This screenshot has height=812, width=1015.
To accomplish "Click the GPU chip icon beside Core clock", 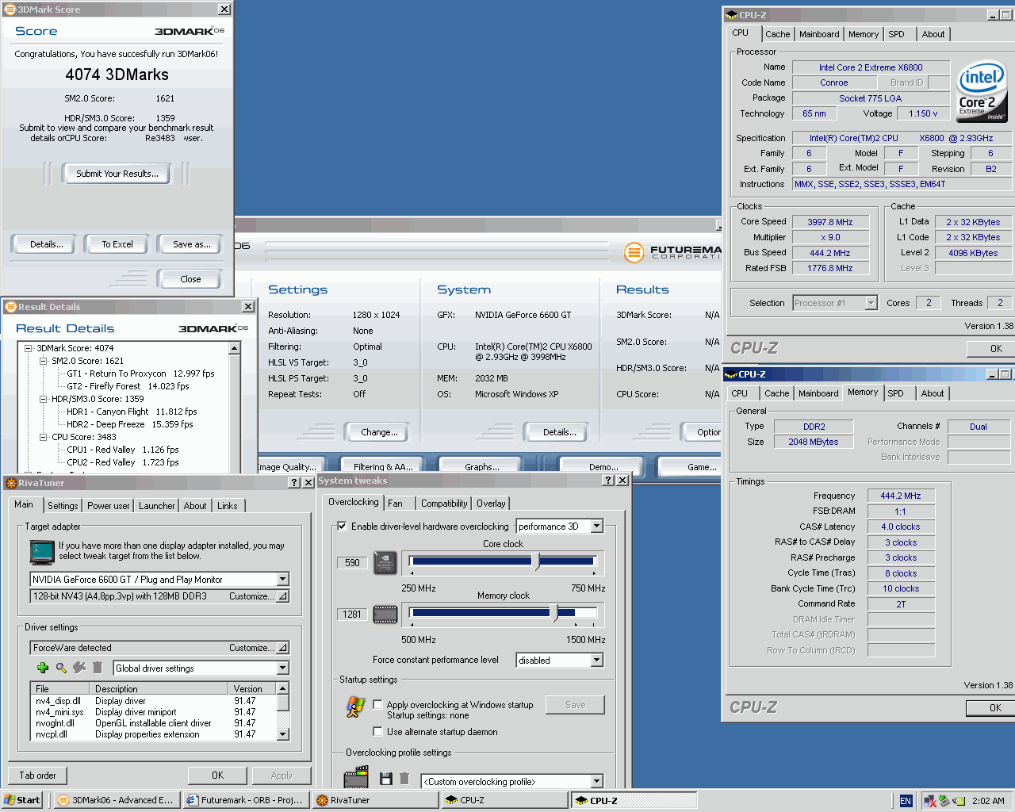I will [x=385, y=562].
